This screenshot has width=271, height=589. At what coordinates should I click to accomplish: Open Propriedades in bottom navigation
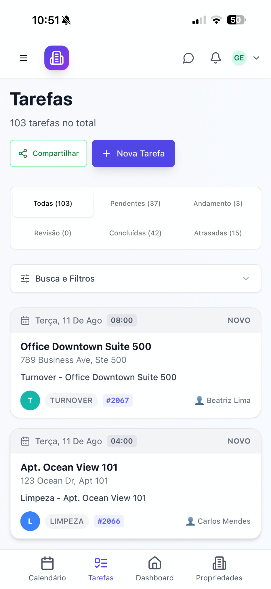coord(219,569)
